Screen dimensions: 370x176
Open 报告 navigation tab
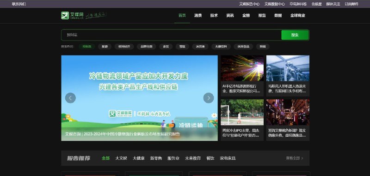tap(262, 16)
